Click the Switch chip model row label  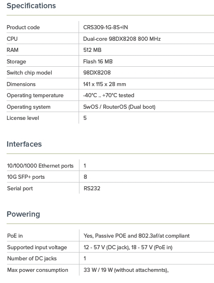(29, 73)
